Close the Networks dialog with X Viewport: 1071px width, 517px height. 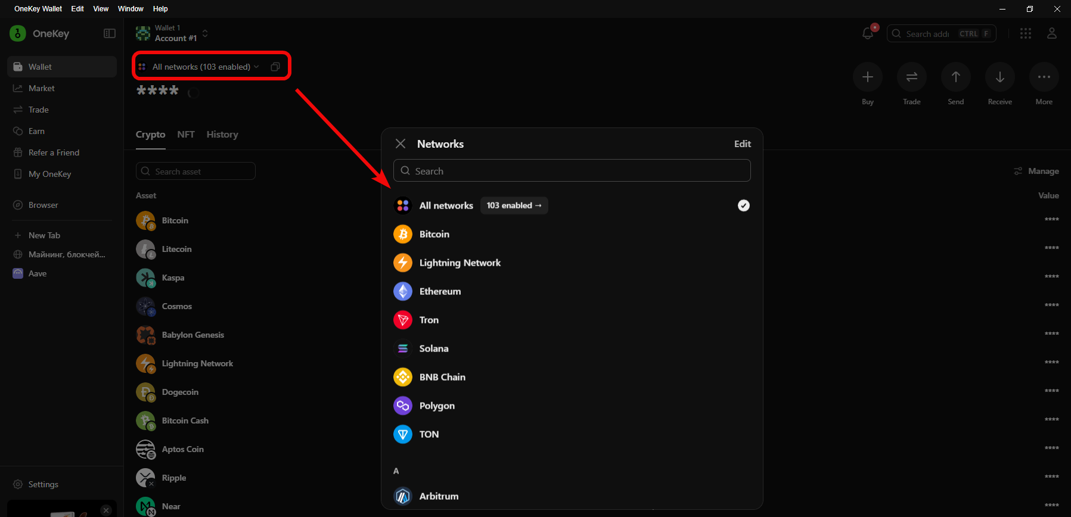pos(401,144)
